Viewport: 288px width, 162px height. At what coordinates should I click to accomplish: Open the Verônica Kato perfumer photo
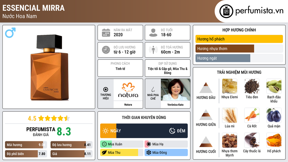click(x=175, y=90)
